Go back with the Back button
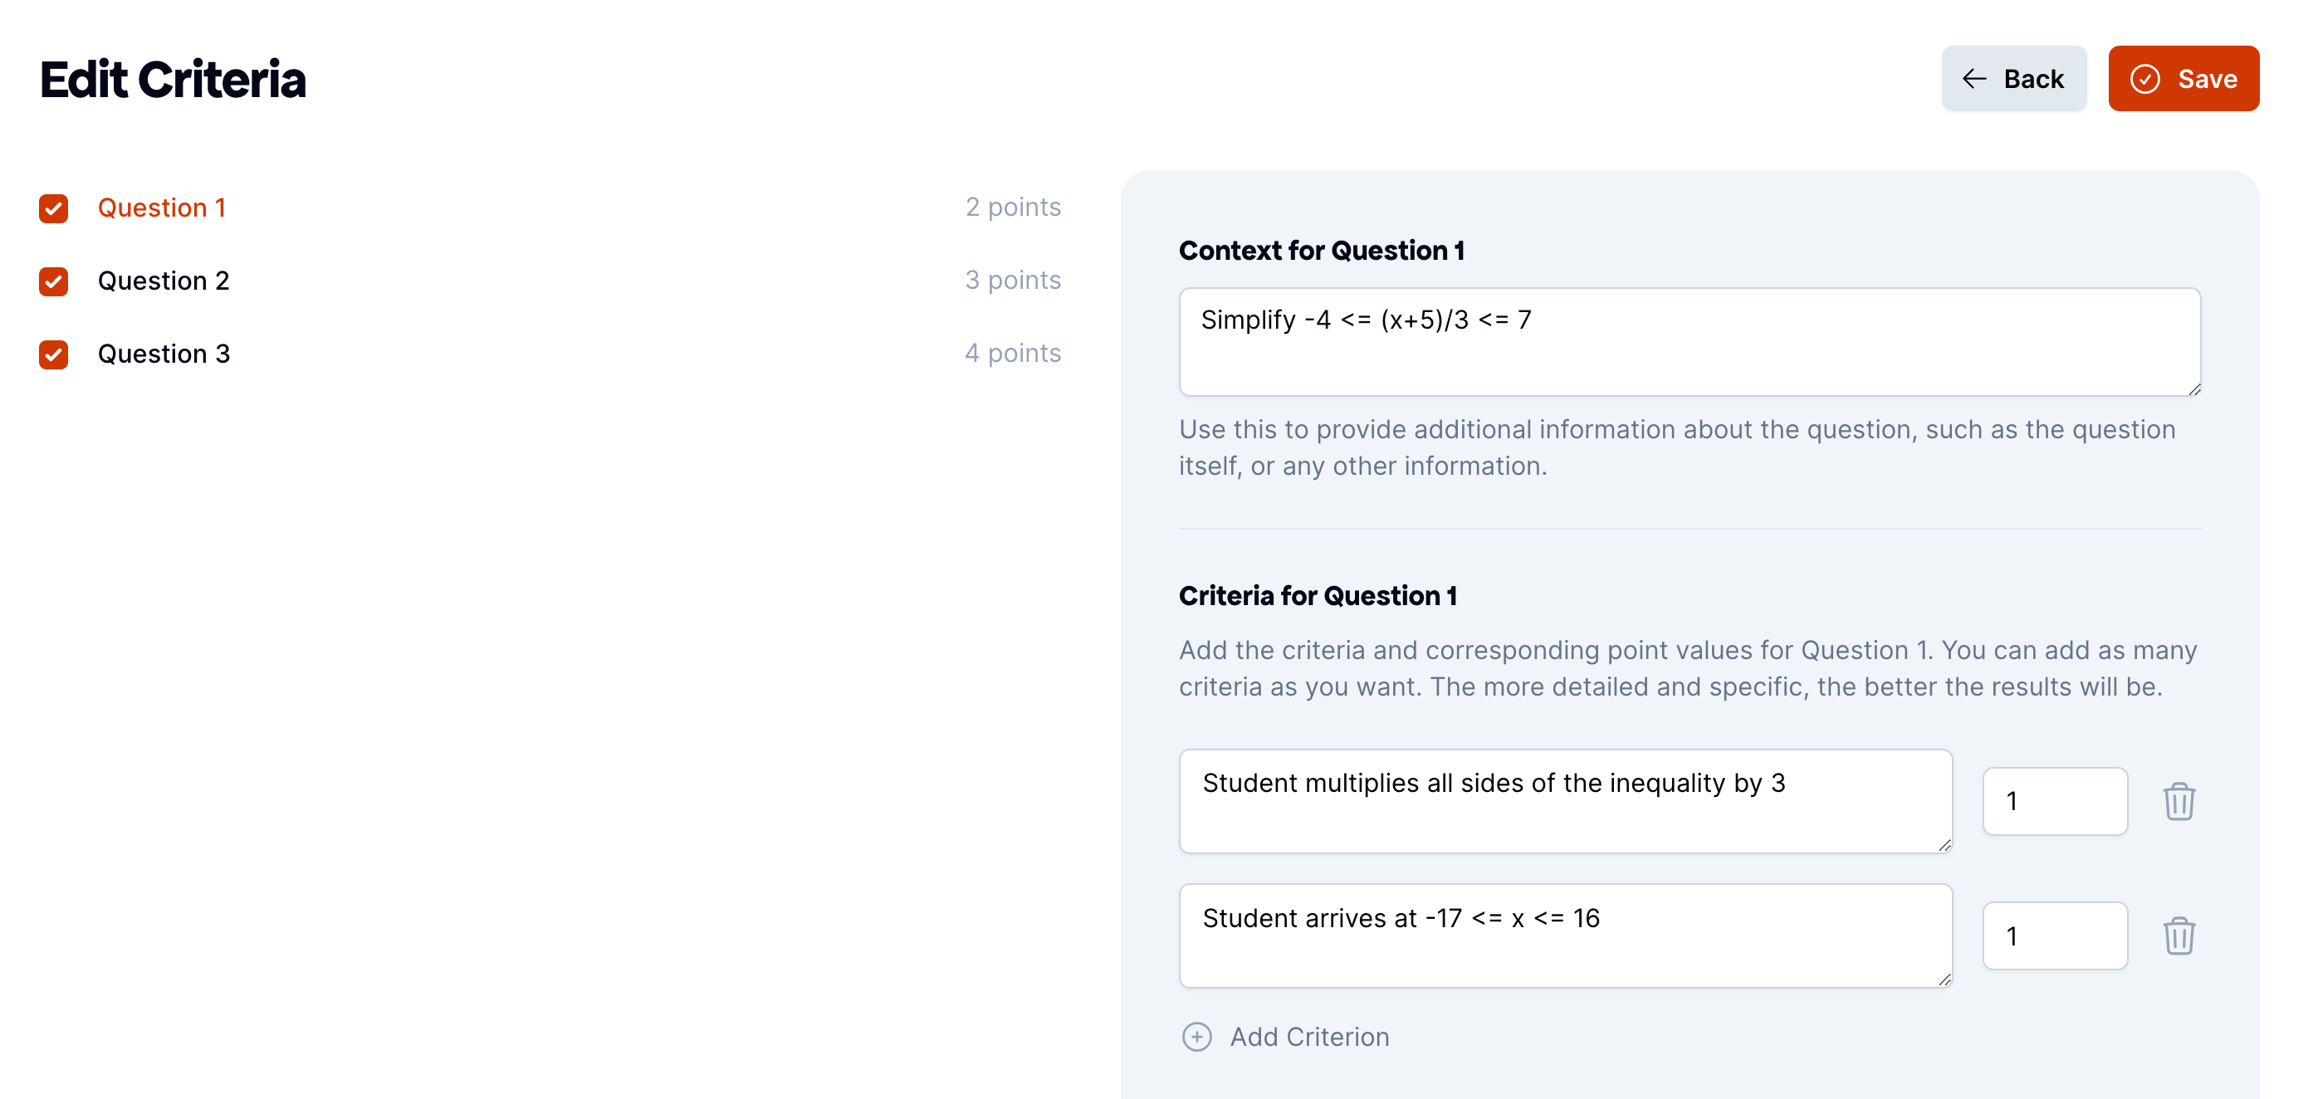2318x1099 pixels. [2013, 79]
